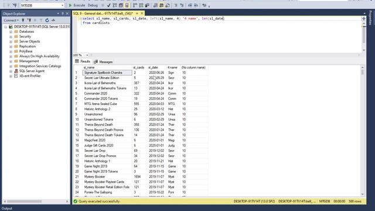
Task: Close the Object Explorer panel
Action: pyautogui.click(x=67, y=13)
